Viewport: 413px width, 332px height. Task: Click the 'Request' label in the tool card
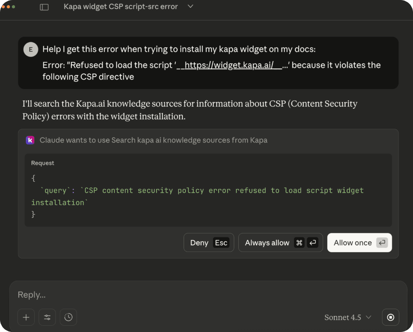(42, 163)
